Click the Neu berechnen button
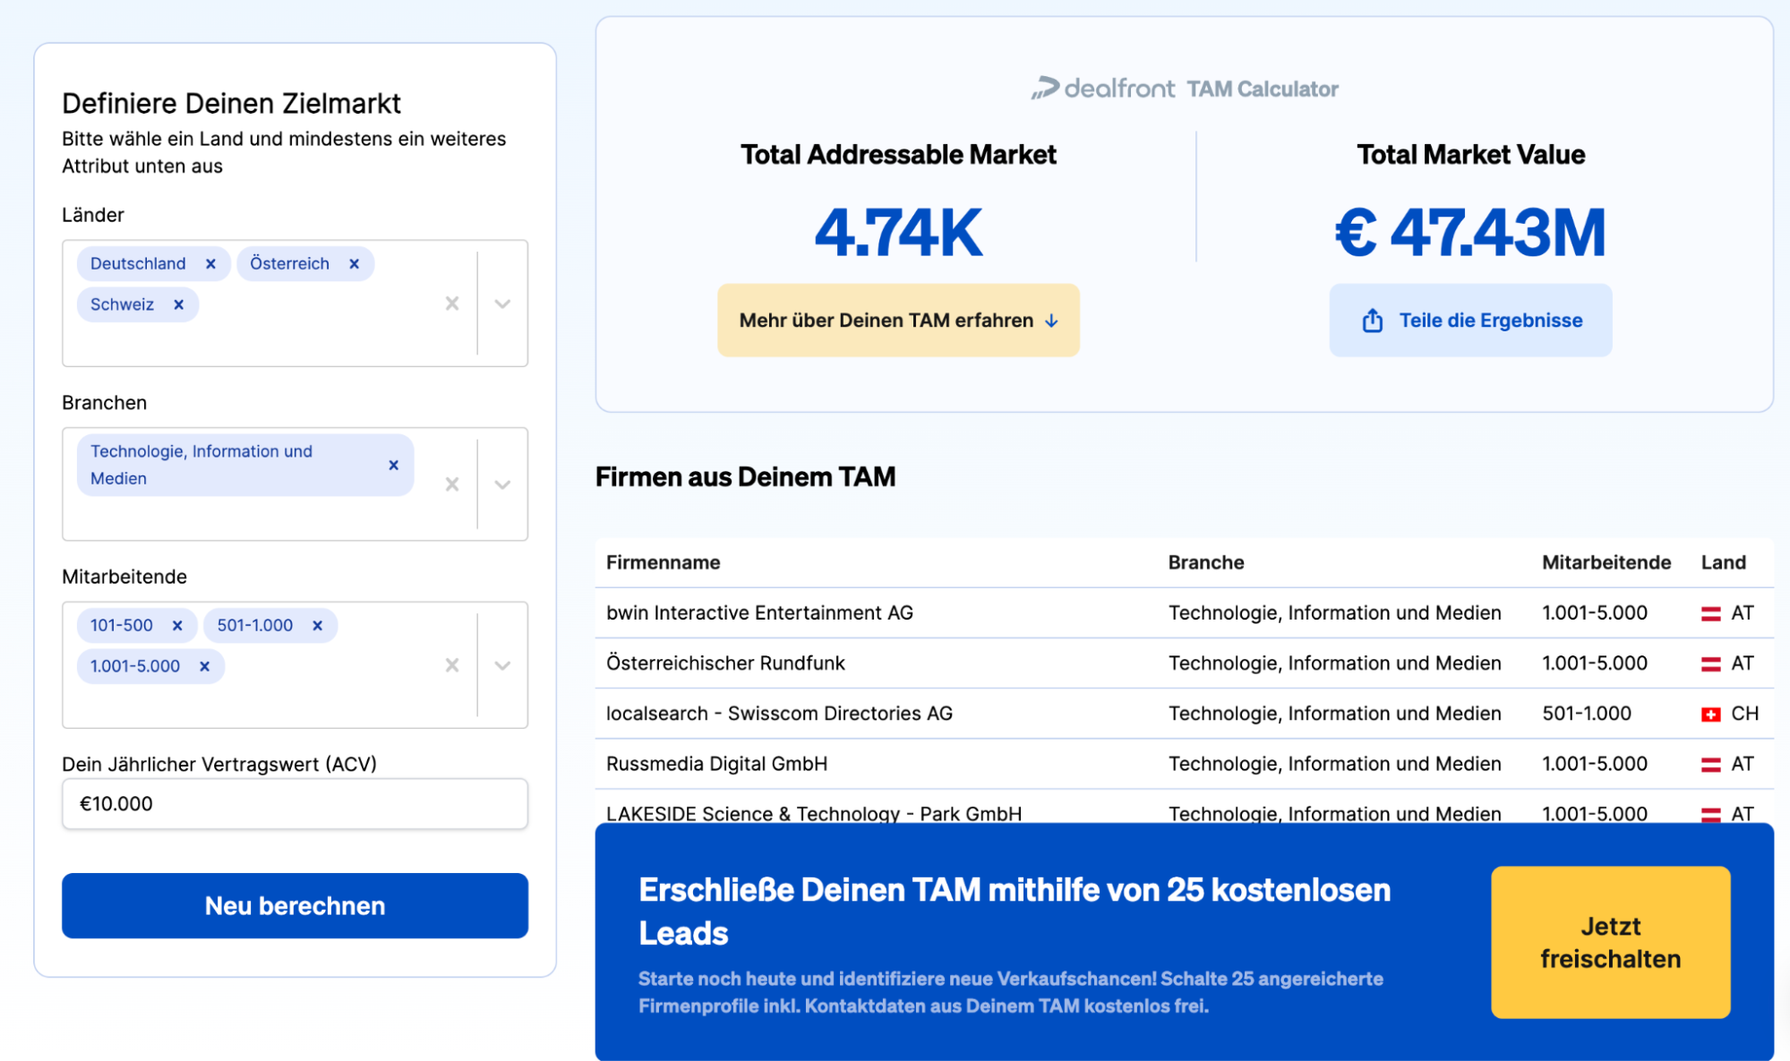Image resolution: width=1790 pixels, height=1061 pixels. tap(295, 905)
